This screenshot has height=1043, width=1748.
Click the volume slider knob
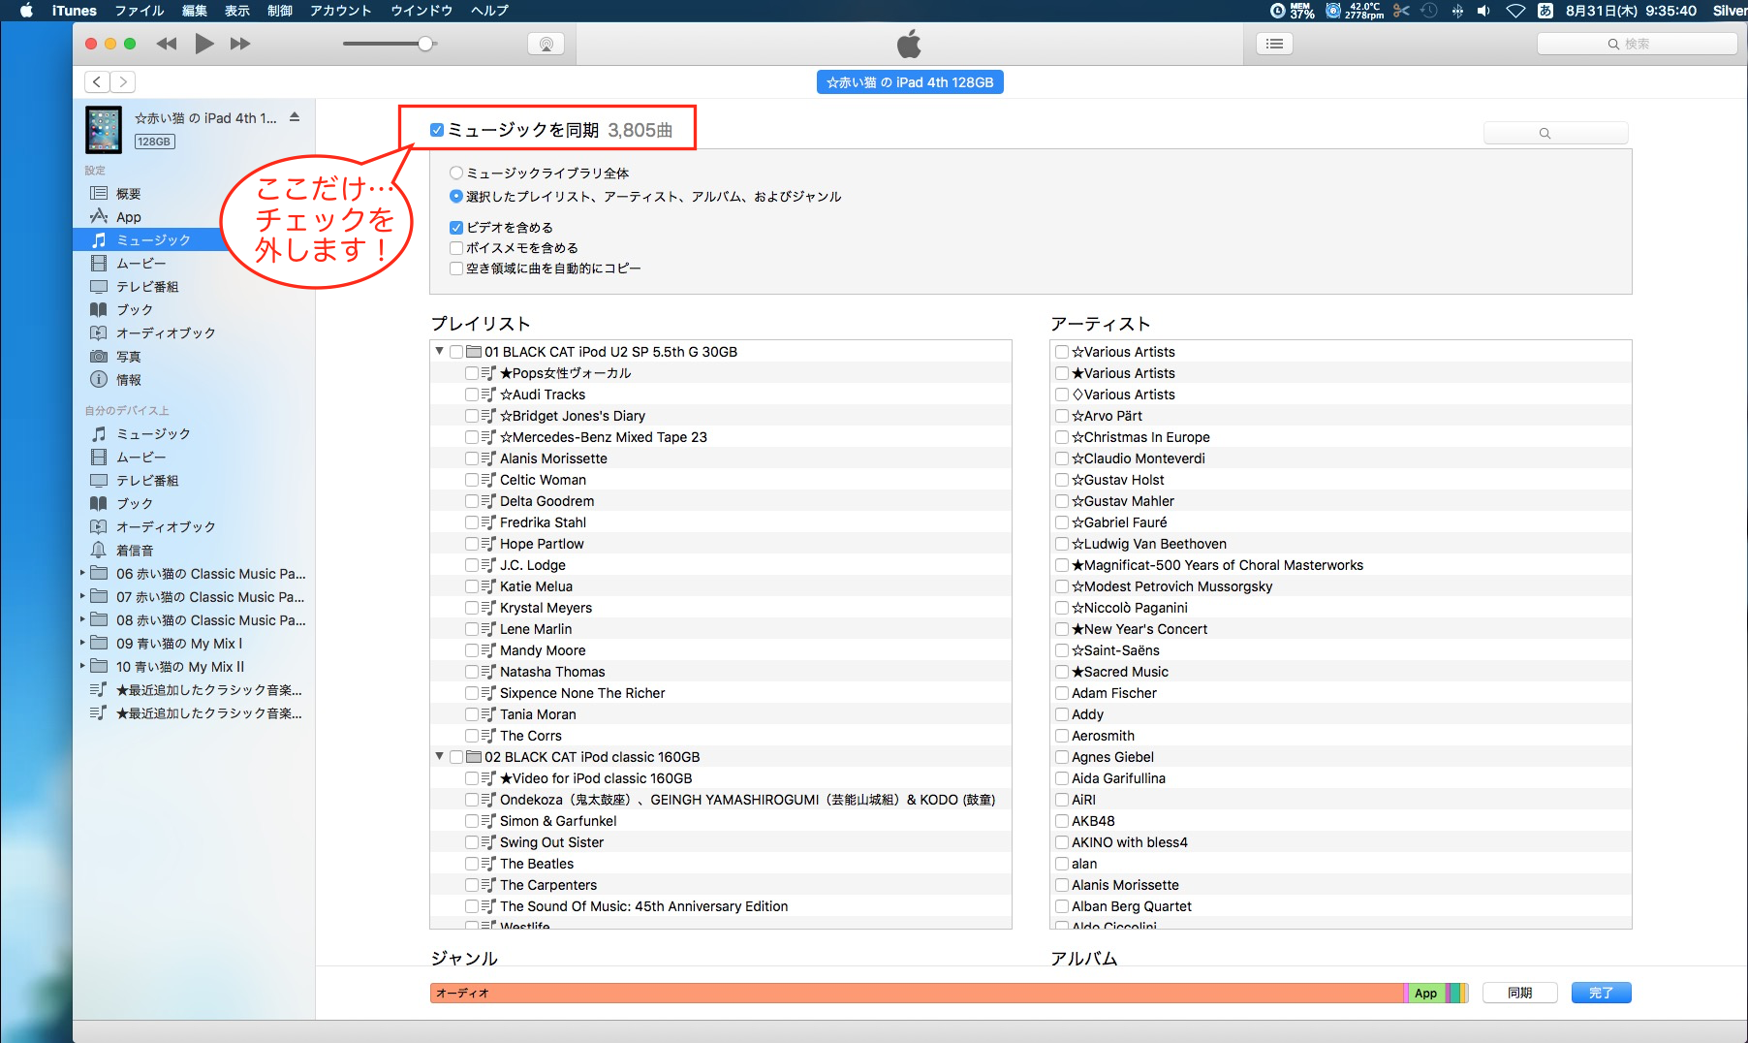tap(425, 44)
